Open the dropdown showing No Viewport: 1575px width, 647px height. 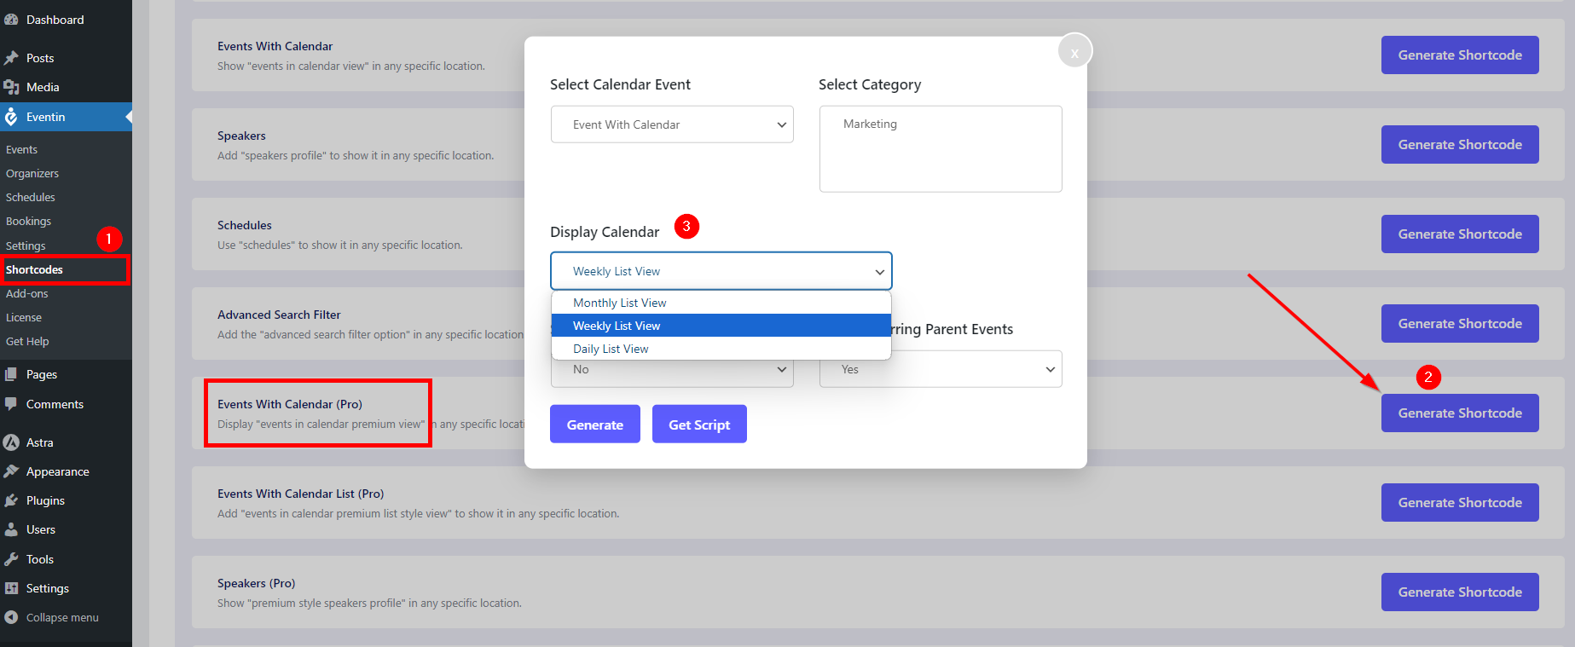[672, 370]
